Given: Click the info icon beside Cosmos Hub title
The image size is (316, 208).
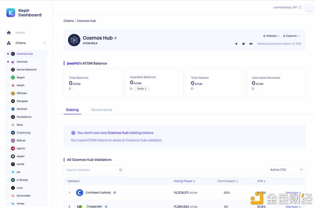Looking at the screenshot, I should [116, 38].
